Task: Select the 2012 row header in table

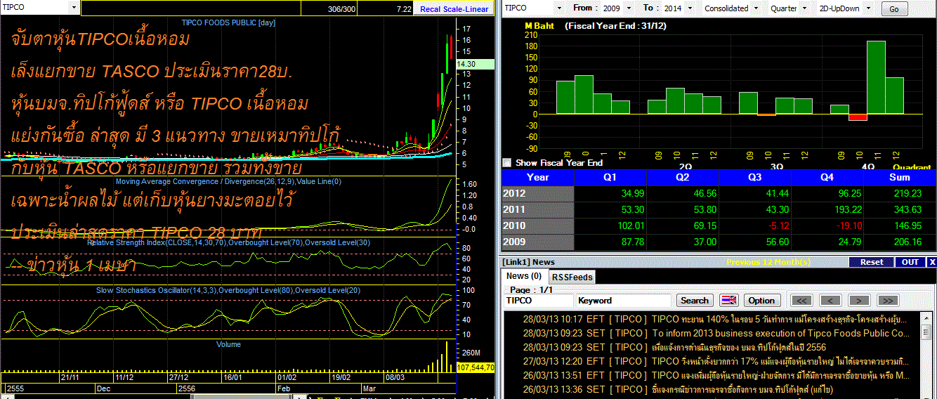Action: 537,193
